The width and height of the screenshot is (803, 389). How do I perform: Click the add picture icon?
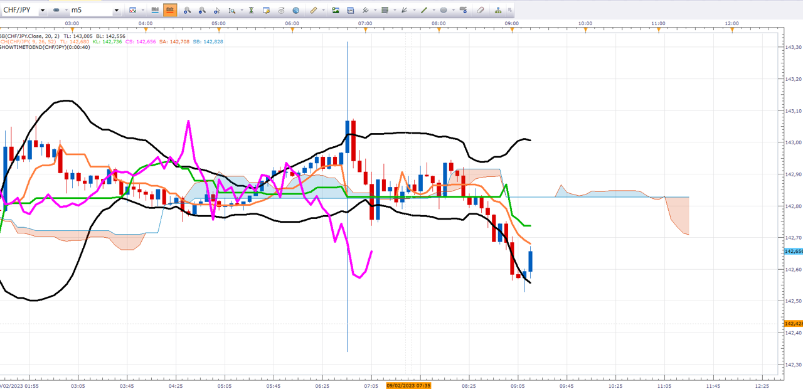[336, 10]
